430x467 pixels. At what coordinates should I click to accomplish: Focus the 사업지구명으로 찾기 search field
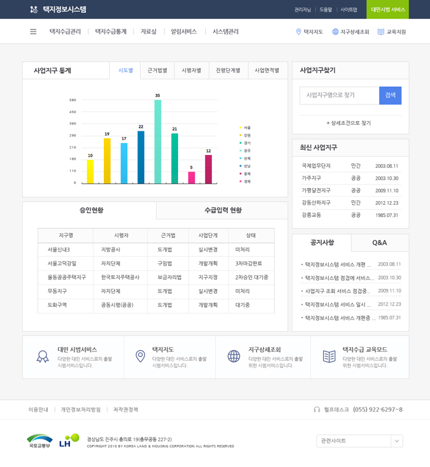point(339,95)
